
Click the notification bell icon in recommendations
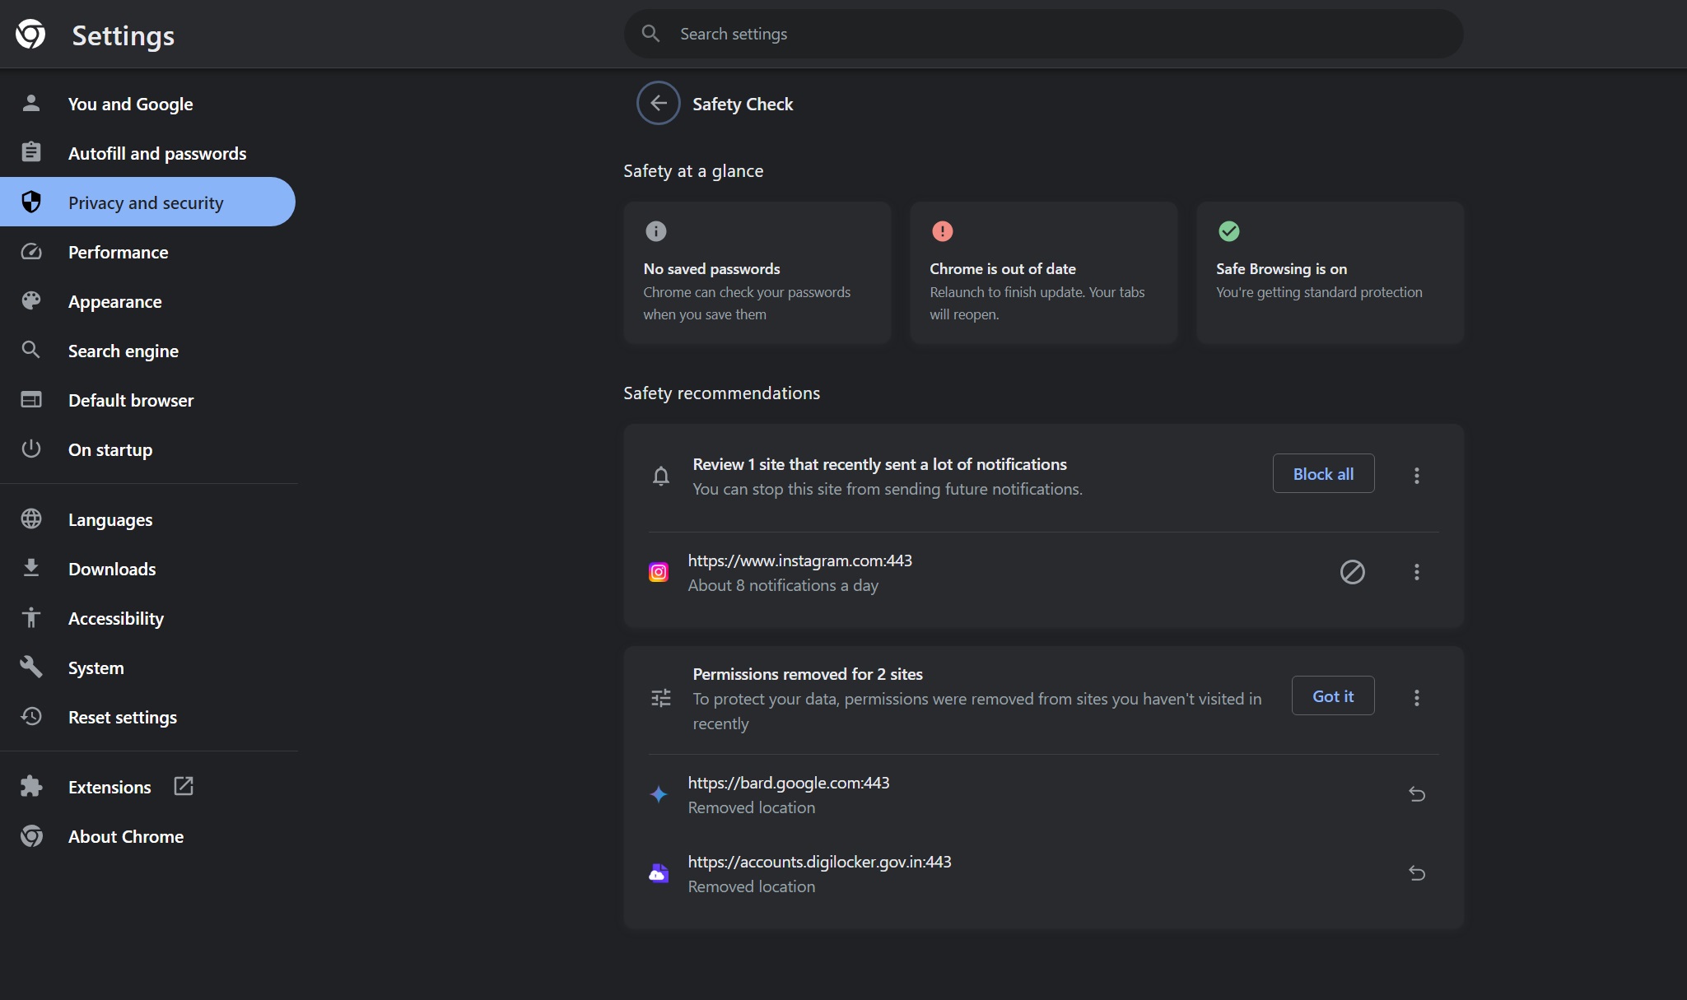coord(660,476)
